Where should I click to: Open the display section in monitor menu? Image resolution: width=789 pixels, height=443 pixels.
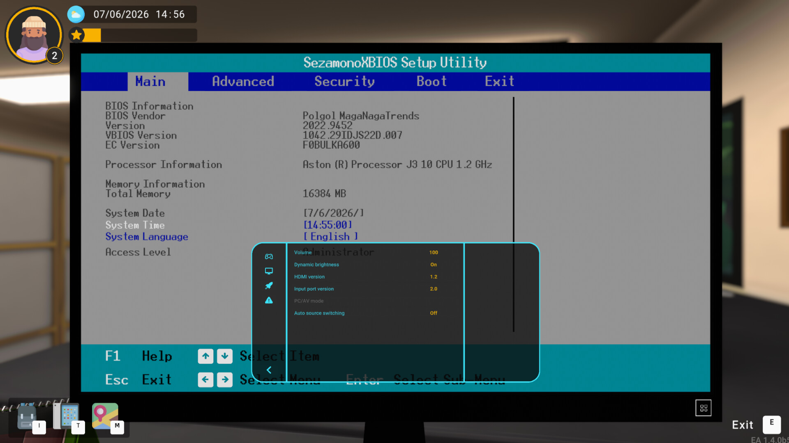click(x=269, y=271)
